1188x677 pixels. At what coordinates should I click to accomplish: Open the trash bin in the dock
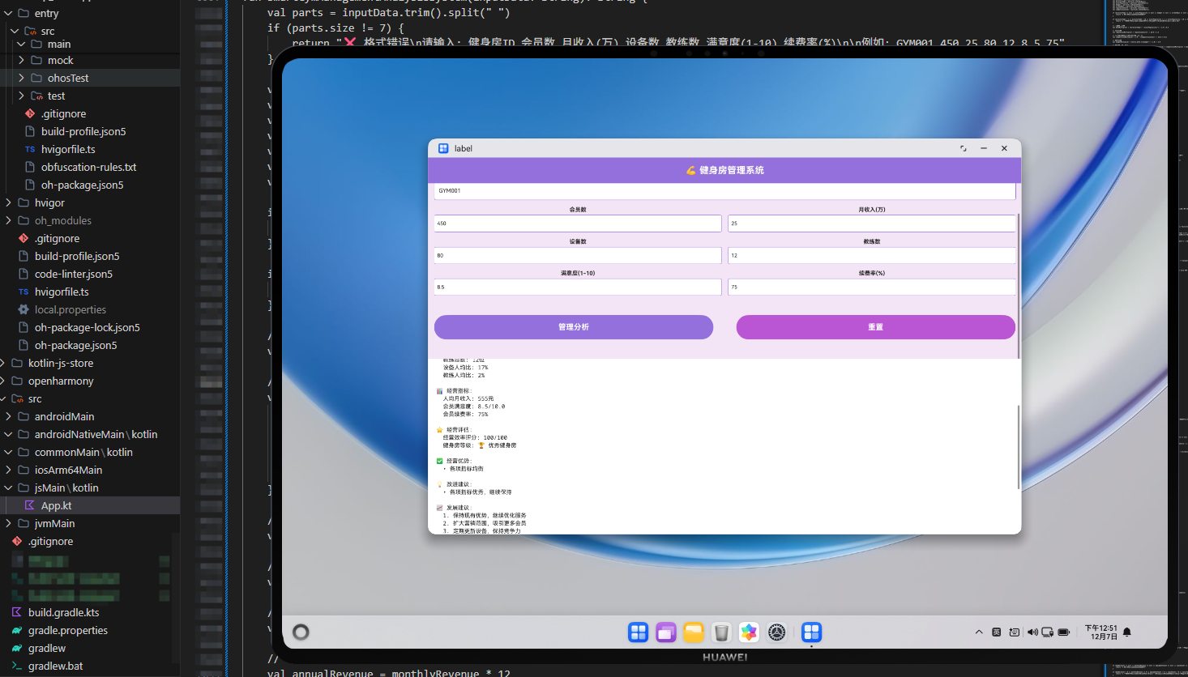point(721,632)
